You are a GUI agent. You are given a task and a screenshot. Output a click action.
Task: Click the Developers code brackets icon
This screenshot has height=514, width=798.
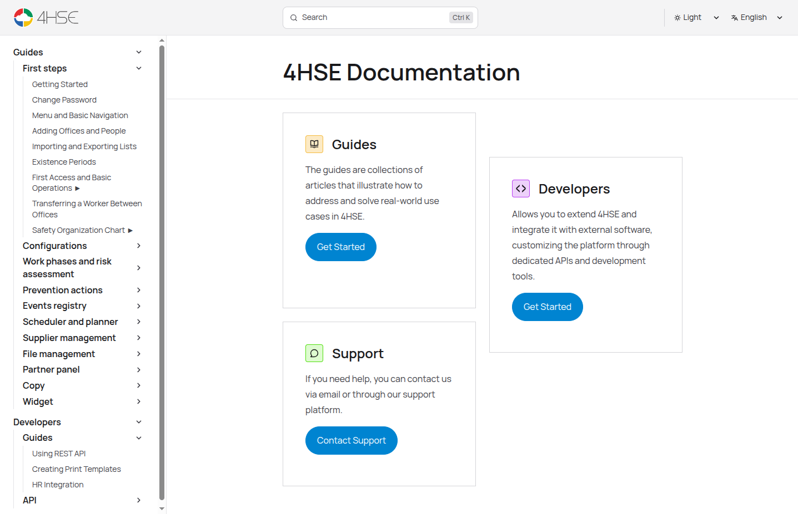pyautogui.click(x=521, y=189)
